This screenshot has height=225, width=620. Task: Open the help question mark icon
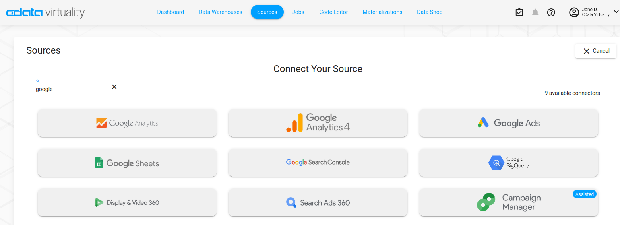[x=551, y=12]
